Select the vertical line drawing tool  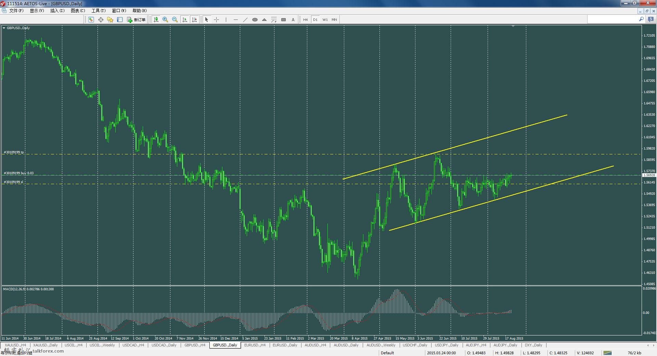click(x=226, y=20)
